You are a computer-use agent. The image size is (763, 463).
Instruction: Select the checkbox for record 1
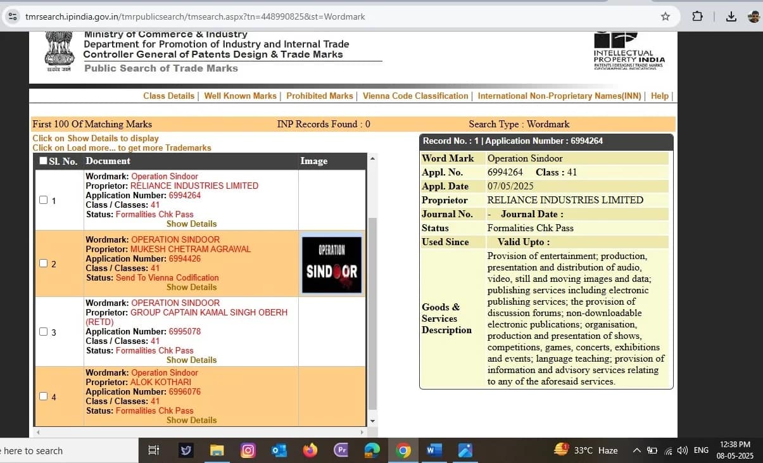[x=43, y=200]
